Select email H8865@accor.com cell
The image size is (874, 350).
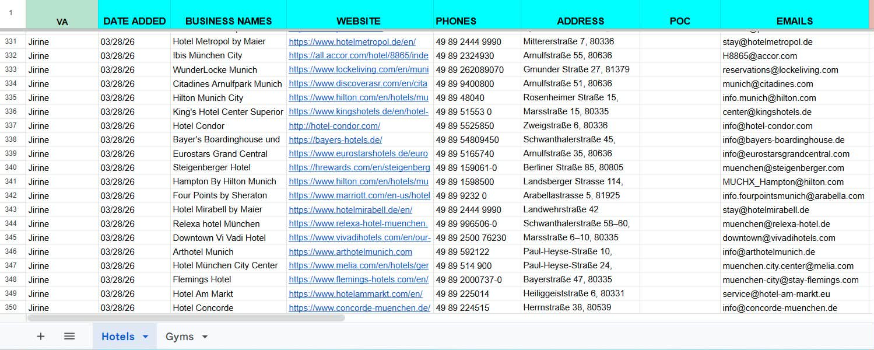(795, 55)
